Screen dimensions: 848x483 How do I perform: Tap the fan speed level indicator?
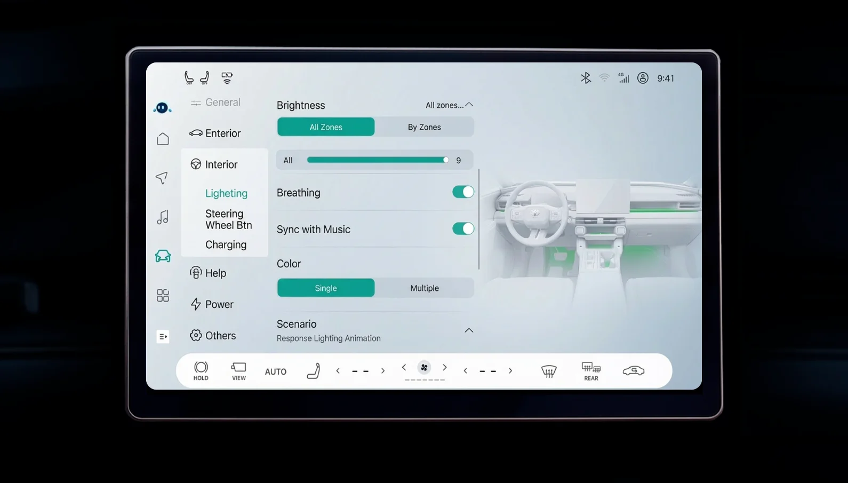(x=425, y=380)
